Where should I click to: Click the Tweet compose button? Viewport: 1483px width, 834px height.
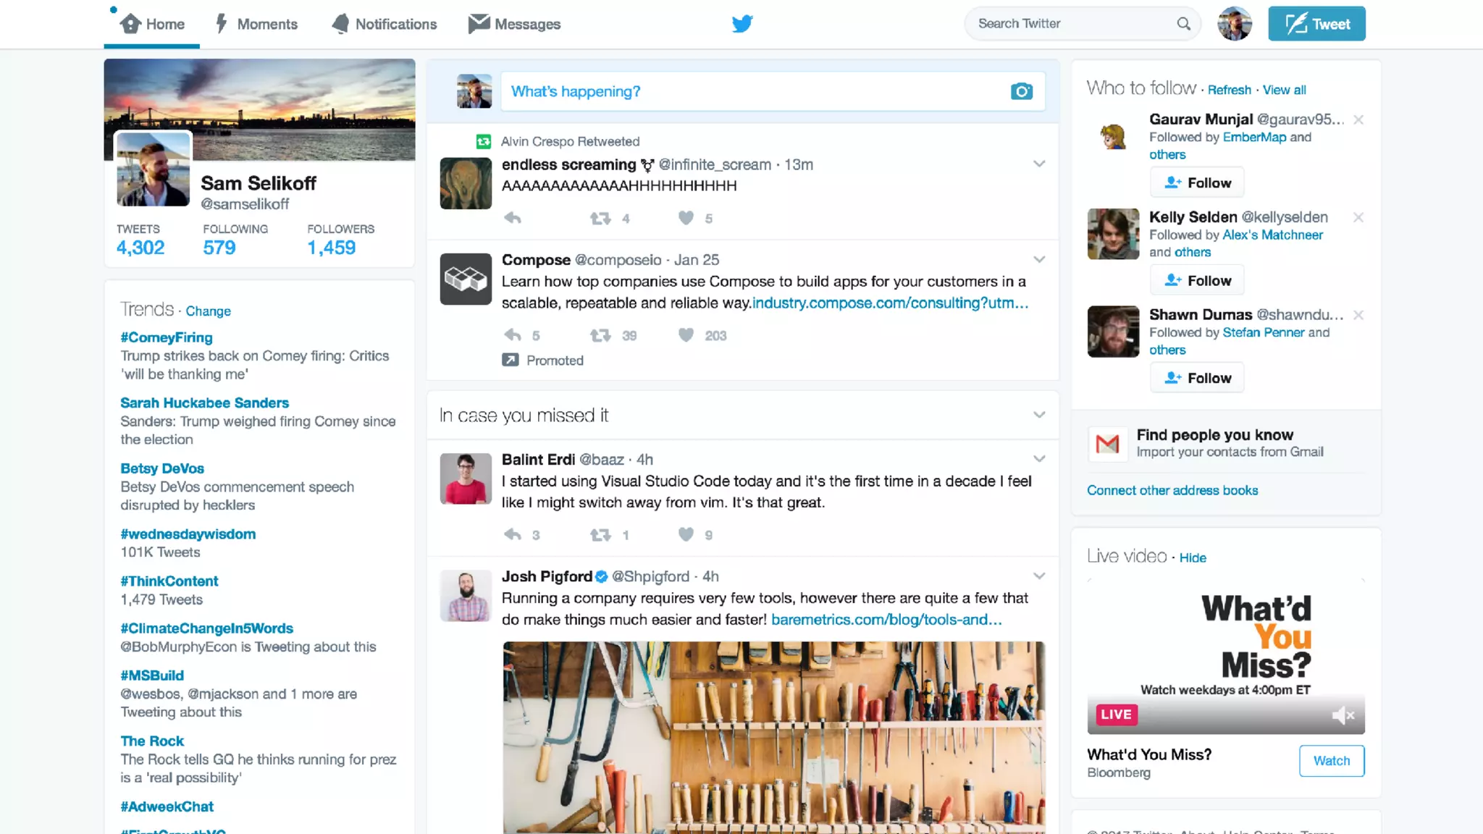(1316, 24)
